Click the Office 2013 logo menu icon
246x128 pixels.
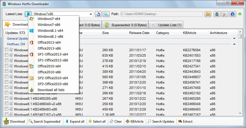31,42
